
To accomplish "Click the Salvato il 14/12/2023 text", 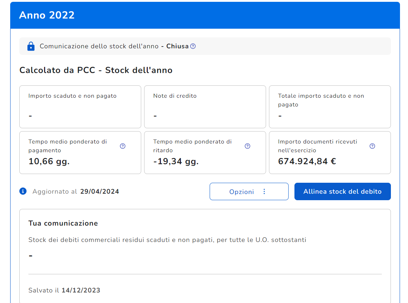I will [64, 290].
